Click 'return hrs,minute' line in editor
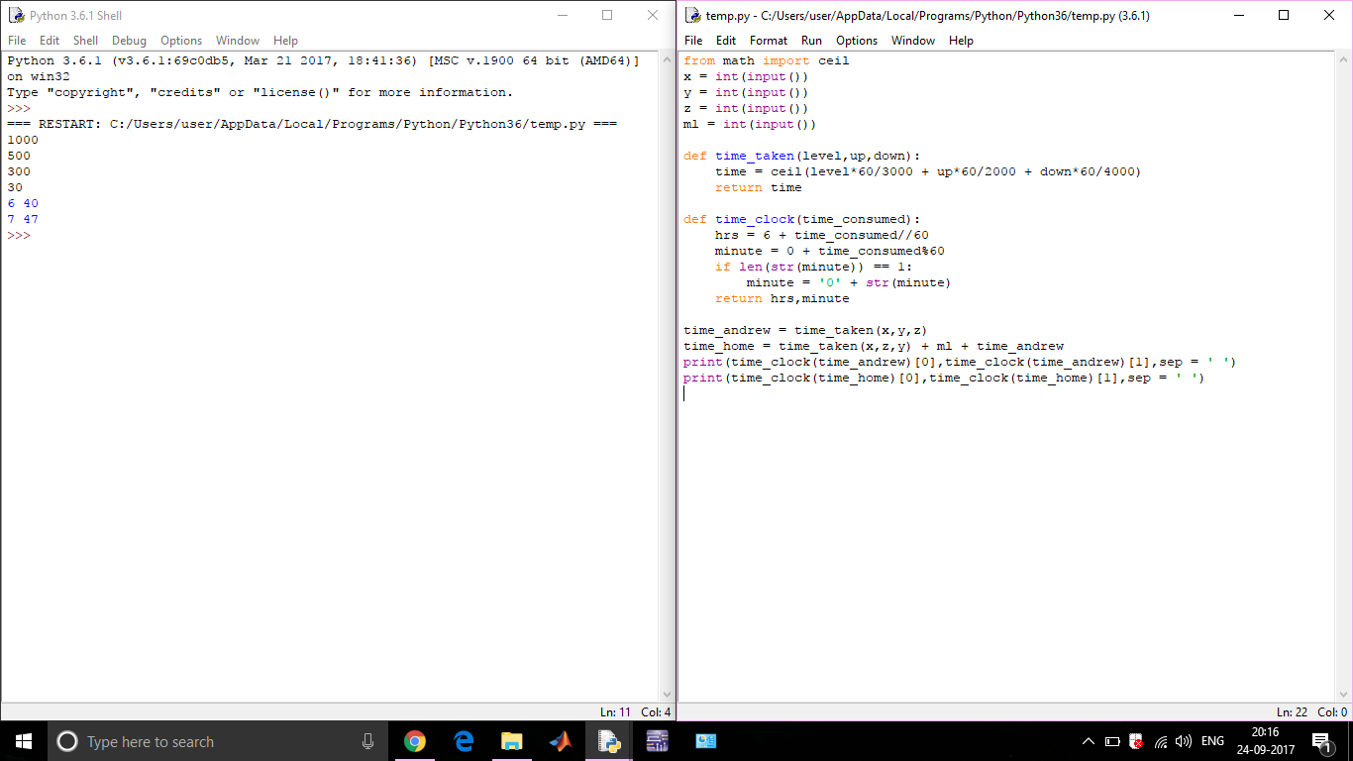The image size is (1353, 761). (x=782, y=298)
